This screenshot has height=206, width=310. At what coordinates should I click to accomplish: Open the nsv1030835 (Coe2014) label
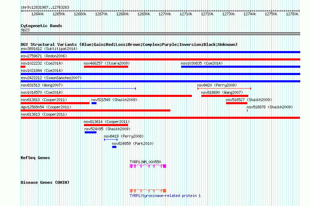[202, 63]
